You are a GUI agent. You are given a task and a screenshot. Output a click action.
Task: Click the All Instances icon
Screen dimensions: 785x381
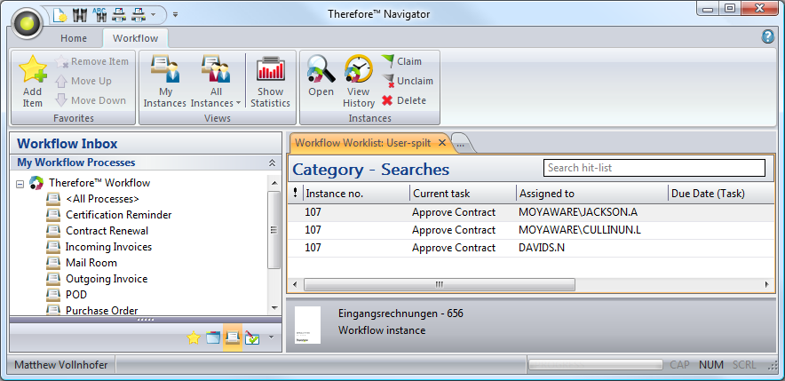click(x=216, y=68)
